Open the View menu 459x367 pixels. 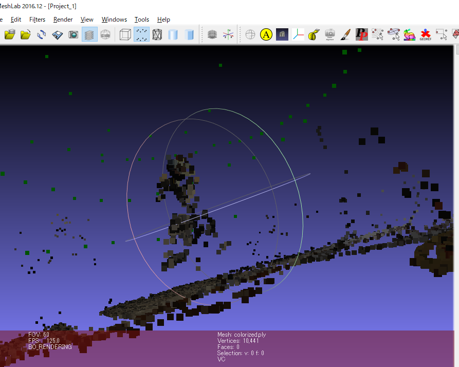point(87,20)
